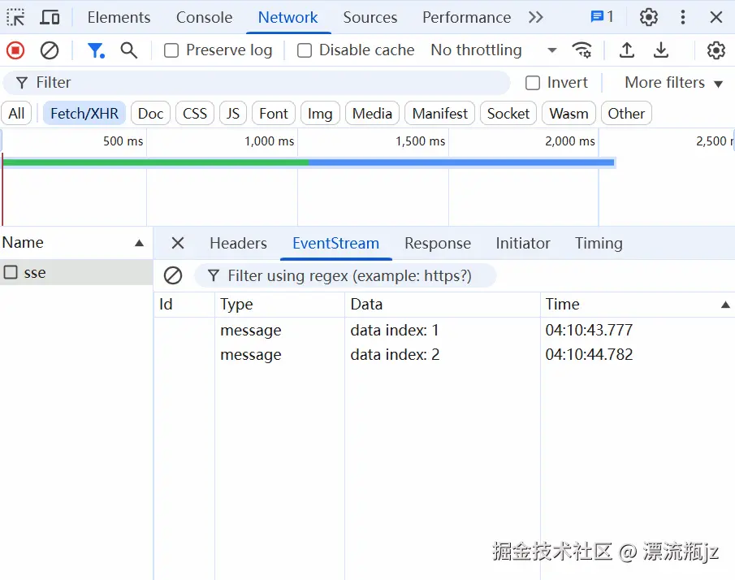Open the No throttling dropdown
735x580 pixels.
(494, 50)
